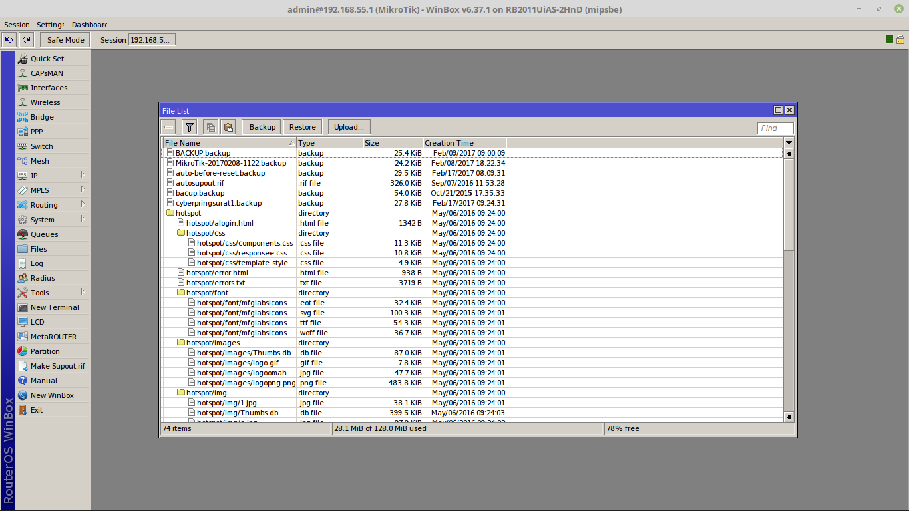Sort by the Type column header
The height and width of the screenshot is (511, 909).
tap(329, 143)
